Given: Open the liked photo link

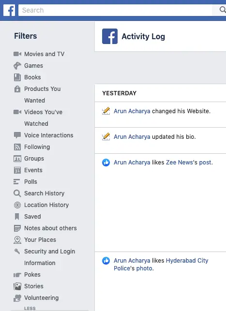Looking at the screenshot, I should [x=144, y=268].
